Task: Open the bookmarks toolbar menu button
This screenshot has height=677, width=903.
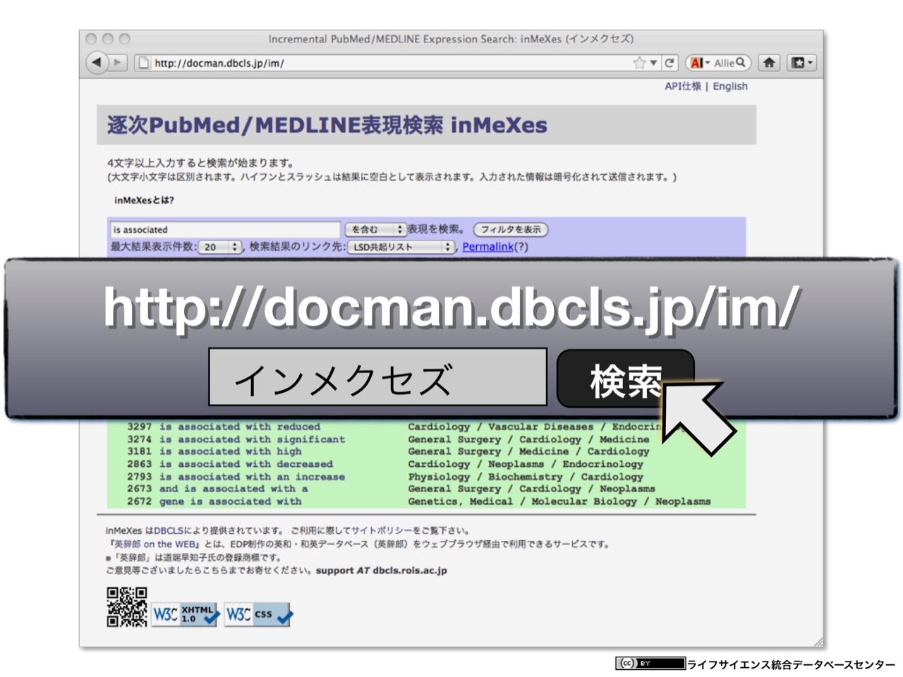Action: tap(801, 63)
